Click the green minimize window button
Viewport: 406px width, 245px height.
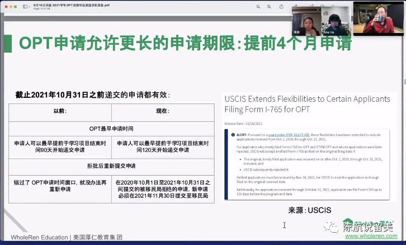[x=16, y=7]
